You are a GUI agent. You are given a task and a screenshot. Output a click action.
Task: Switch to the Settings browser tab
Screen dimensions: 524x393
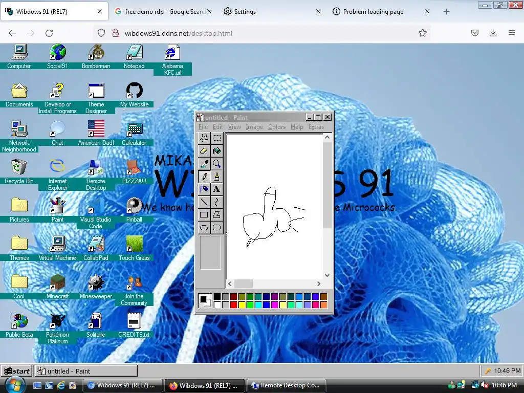[x=272, y=12]
